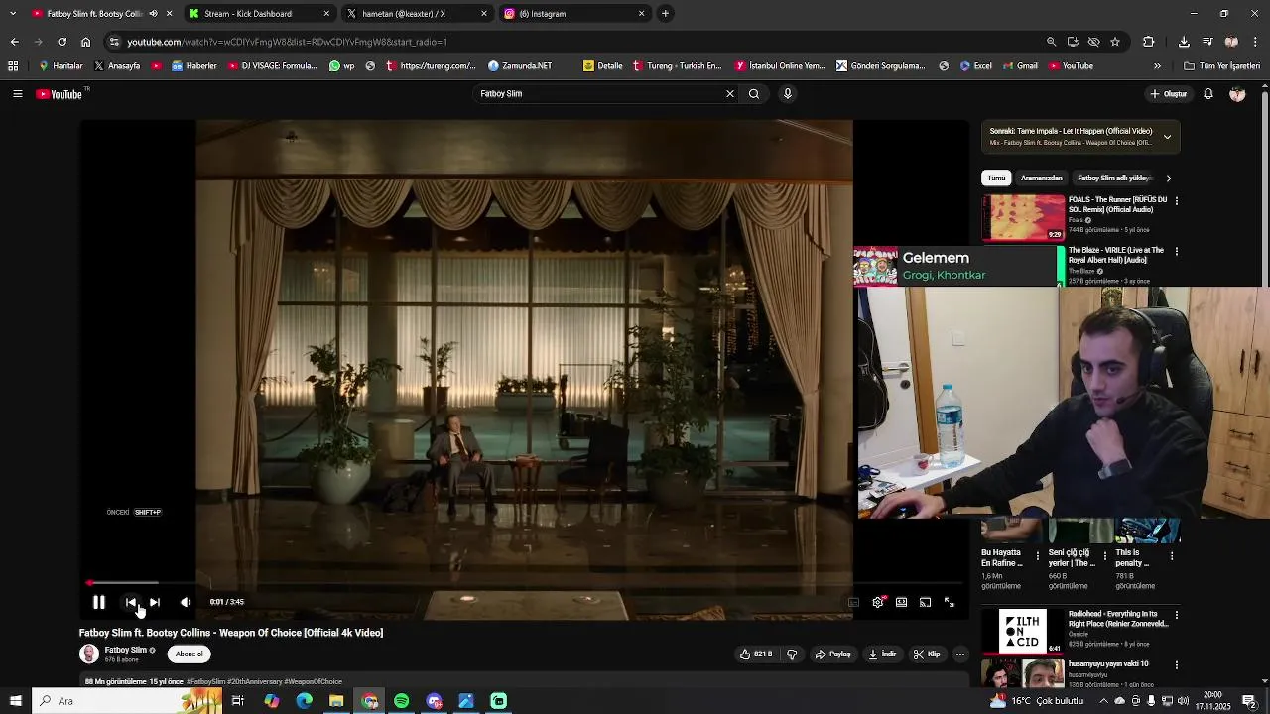Open Spotify from the taskbar
The image size is (1270, 714).
coord(401,701)
